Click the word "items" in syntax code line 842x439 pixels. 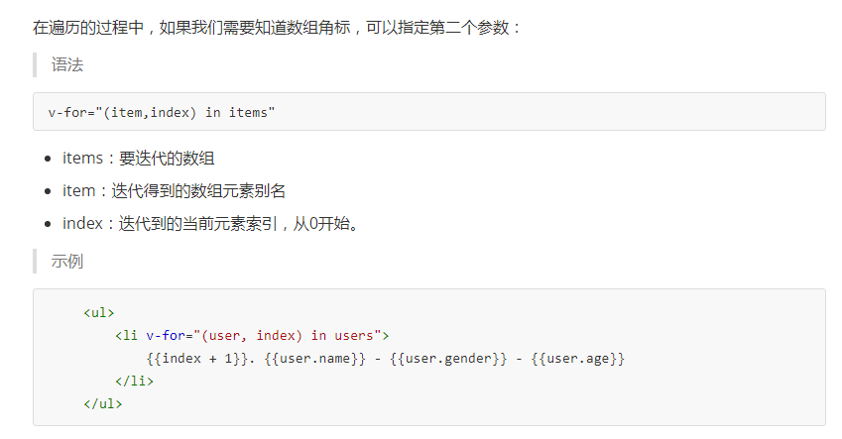pos(248,113)
